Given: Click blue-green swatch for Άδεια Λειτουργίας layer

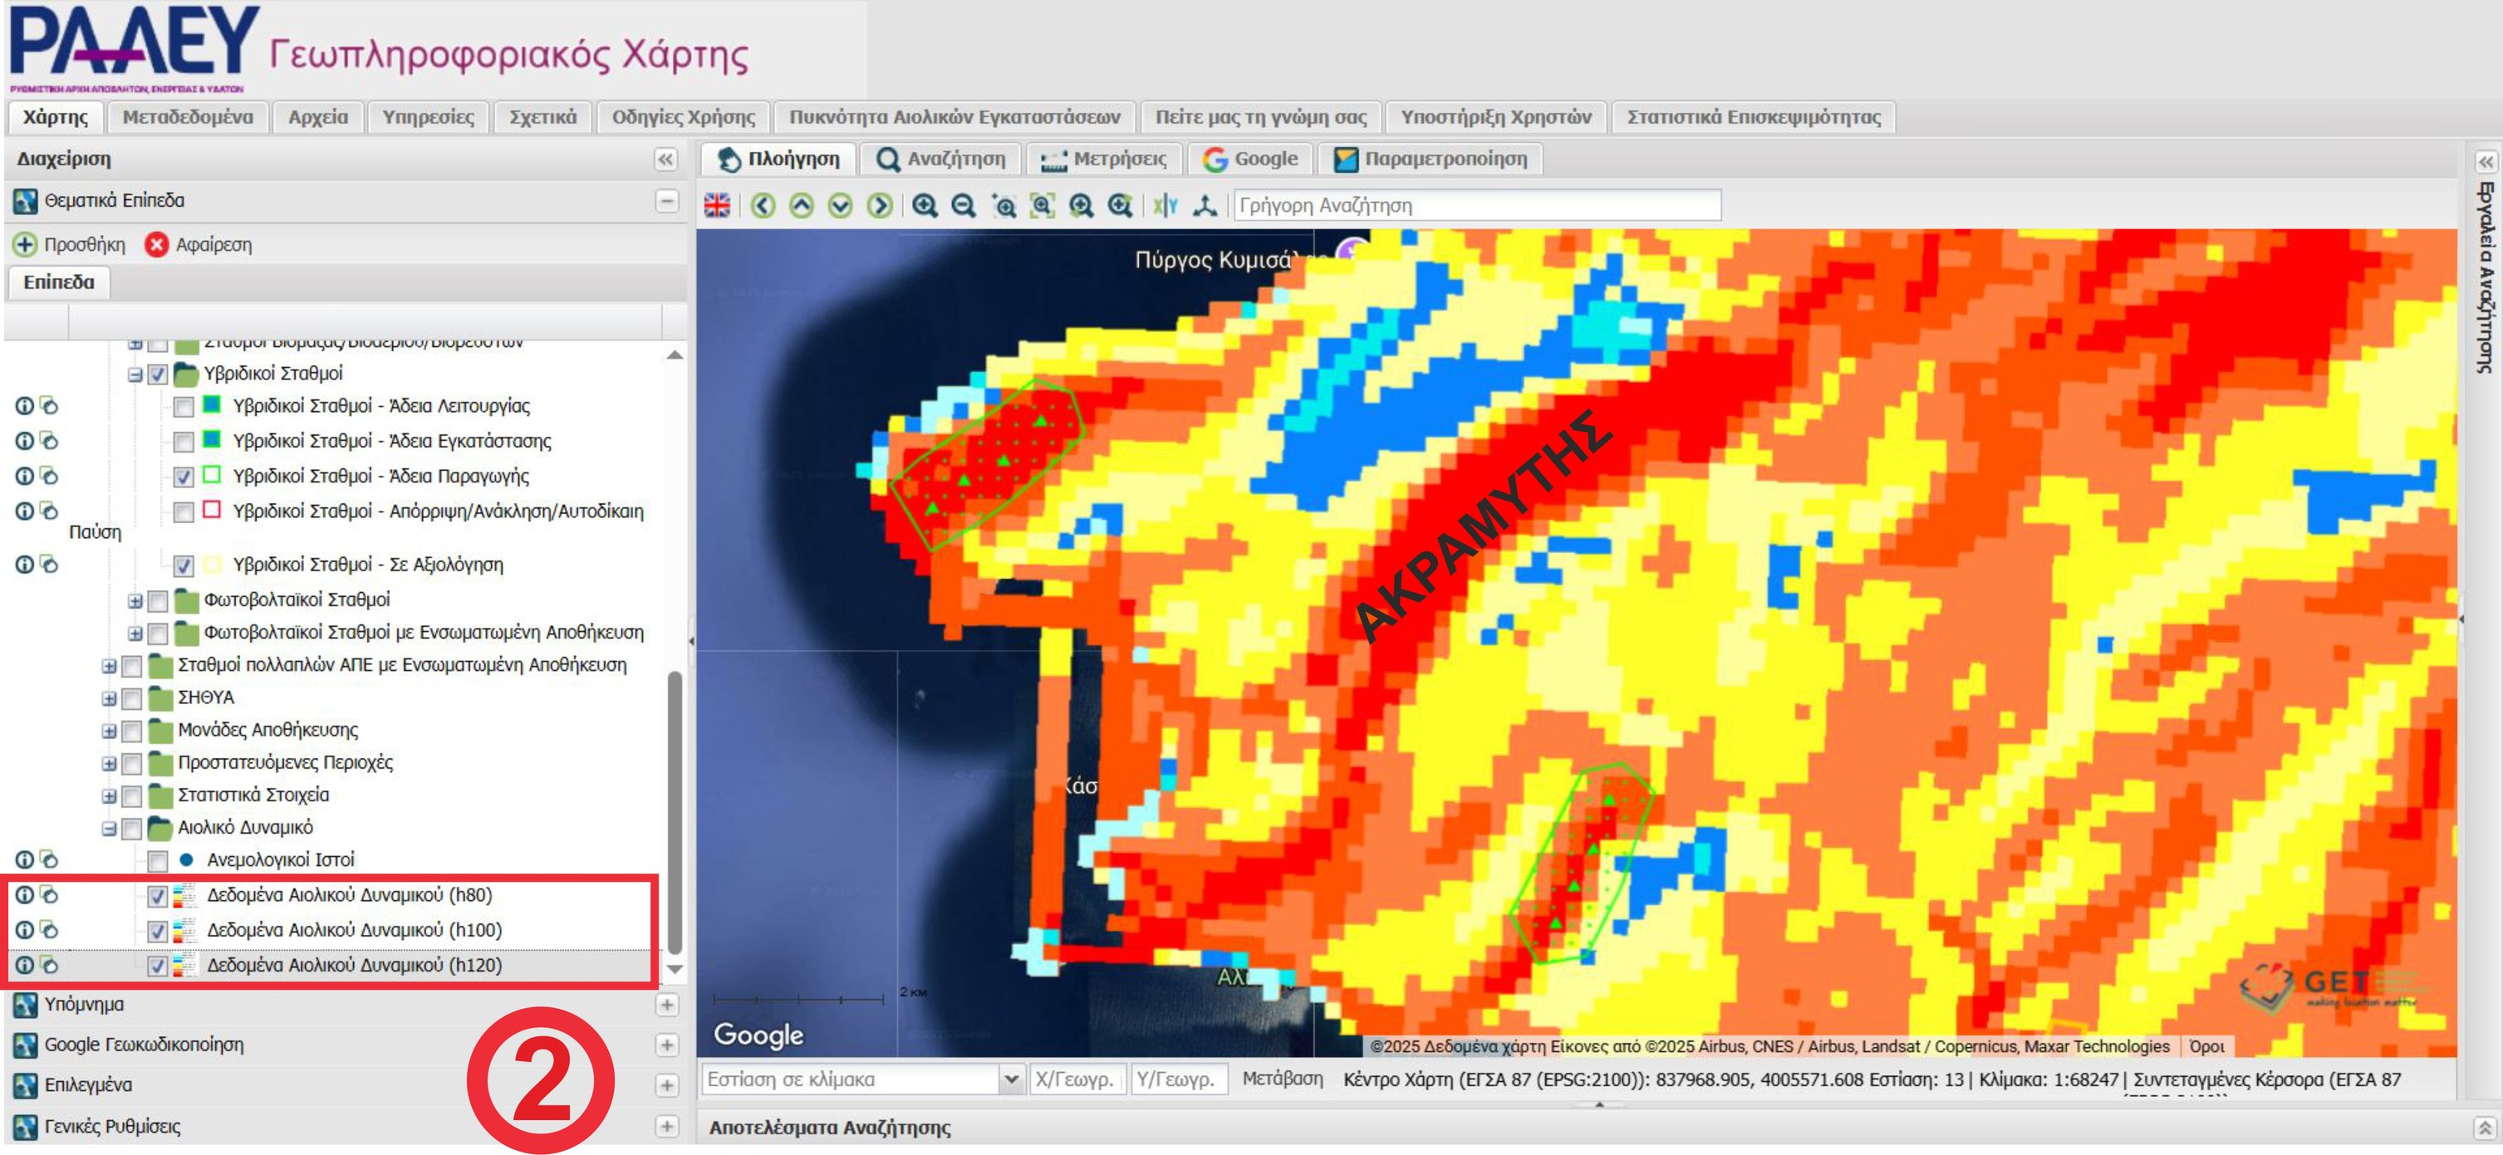Looking at the screenshot, I should [x=211, y=405].
